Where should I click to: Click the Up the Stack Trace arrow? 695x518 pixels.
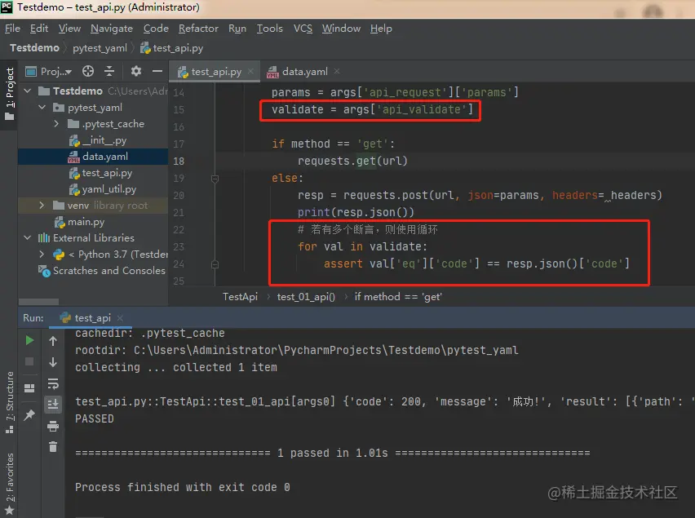tap(53, 341)
